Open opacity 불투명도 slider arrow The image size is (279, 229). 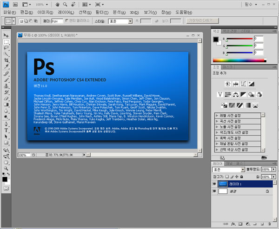[274, 169]
